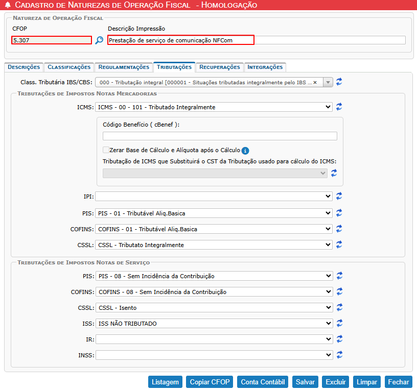Open the ICMS Tributado Integralmente dropdown

(214, 107)
